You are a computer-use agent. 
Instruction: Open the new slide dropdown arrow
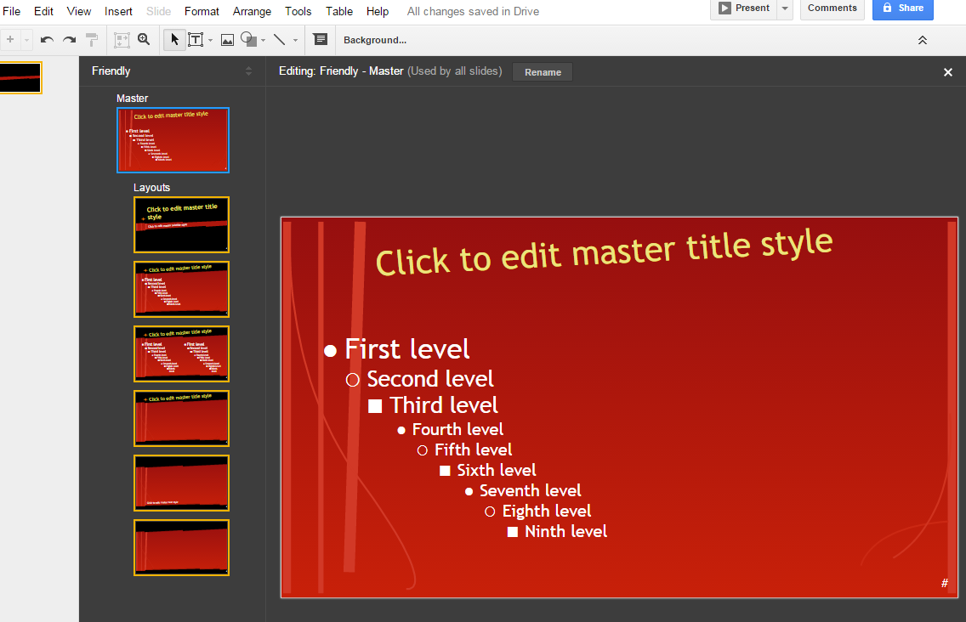[26, 40]
